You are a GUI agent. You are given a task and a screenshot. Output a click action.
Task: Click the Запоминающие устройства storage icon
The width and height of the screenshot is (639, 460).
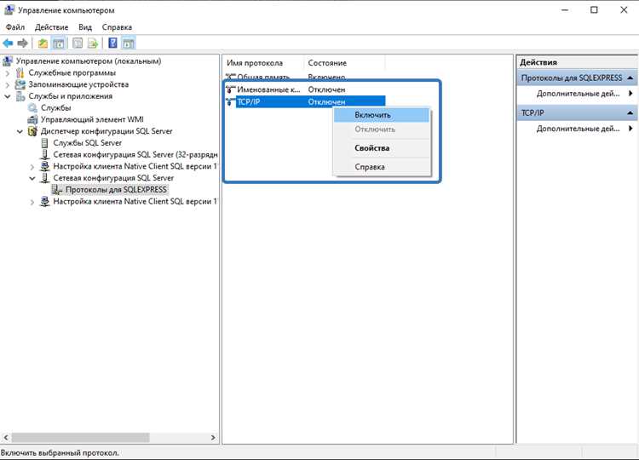tap(20, 84)
